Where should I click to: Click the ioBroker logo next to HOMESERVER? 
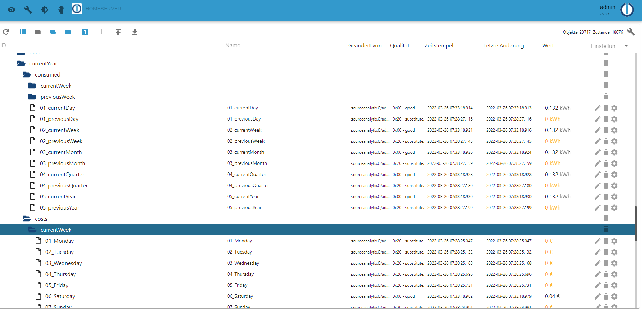(77, 9)
